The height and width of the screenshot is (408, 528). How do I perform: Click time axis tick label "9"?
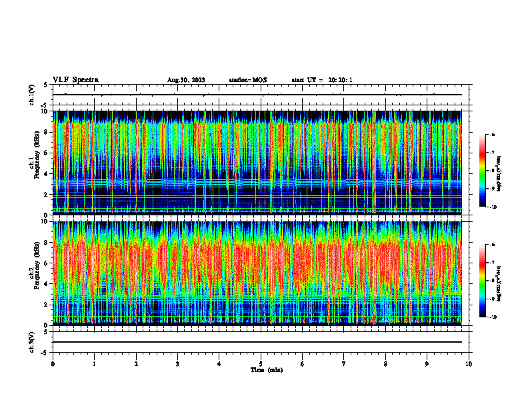(427, 364)
